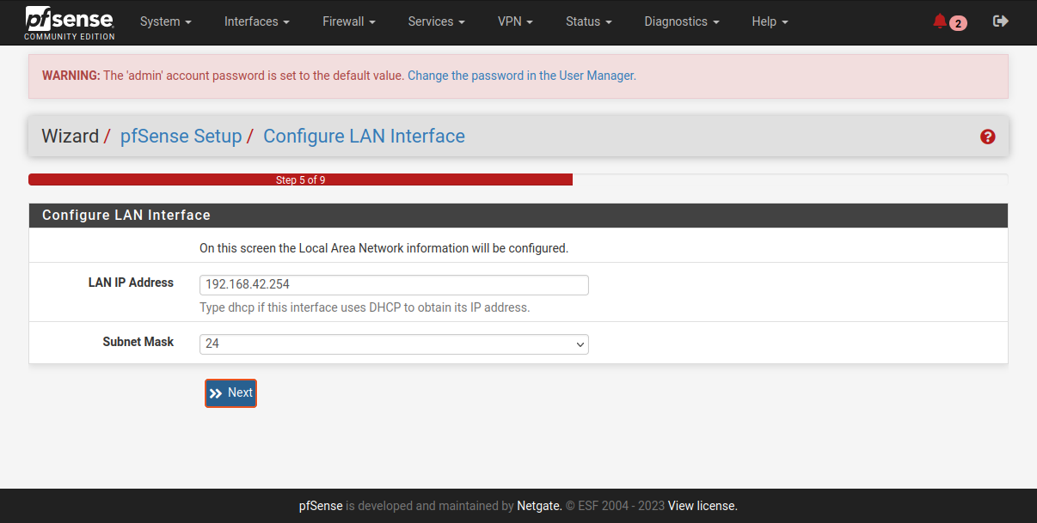Click the logout arrow icon
Image resolution: width=1037 pixels, height=523 pixels.
(1000, 21)
